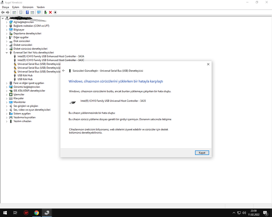Open the Eylem menu
Screen dimensions: 272x217
[16, 7]
